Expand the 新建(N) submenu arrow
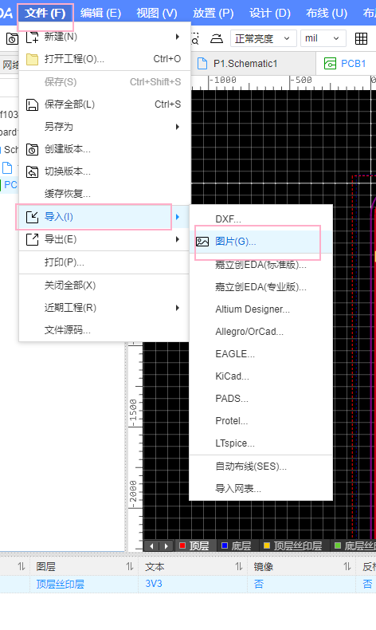Image resolution: width=376 pixels, height=630 pixels. [178, 37]
